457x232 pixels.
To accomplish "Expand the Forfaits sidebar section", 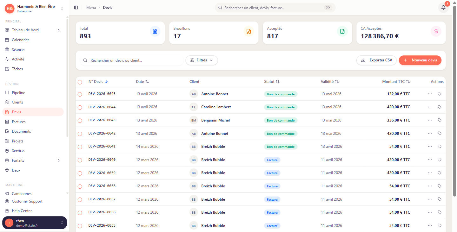I will pyautogui.click(x=59, y=160).
